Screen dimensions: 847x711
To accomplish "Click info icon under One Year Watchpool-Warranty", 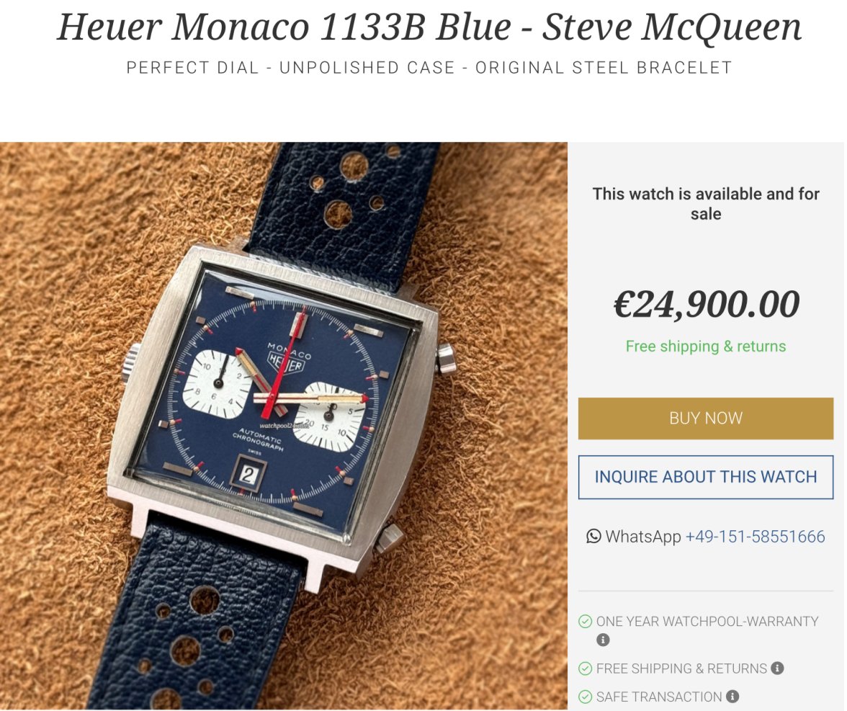I will point(603,640).
